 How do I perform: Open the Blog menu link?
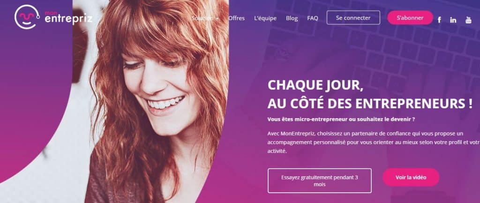coord(292,18)
